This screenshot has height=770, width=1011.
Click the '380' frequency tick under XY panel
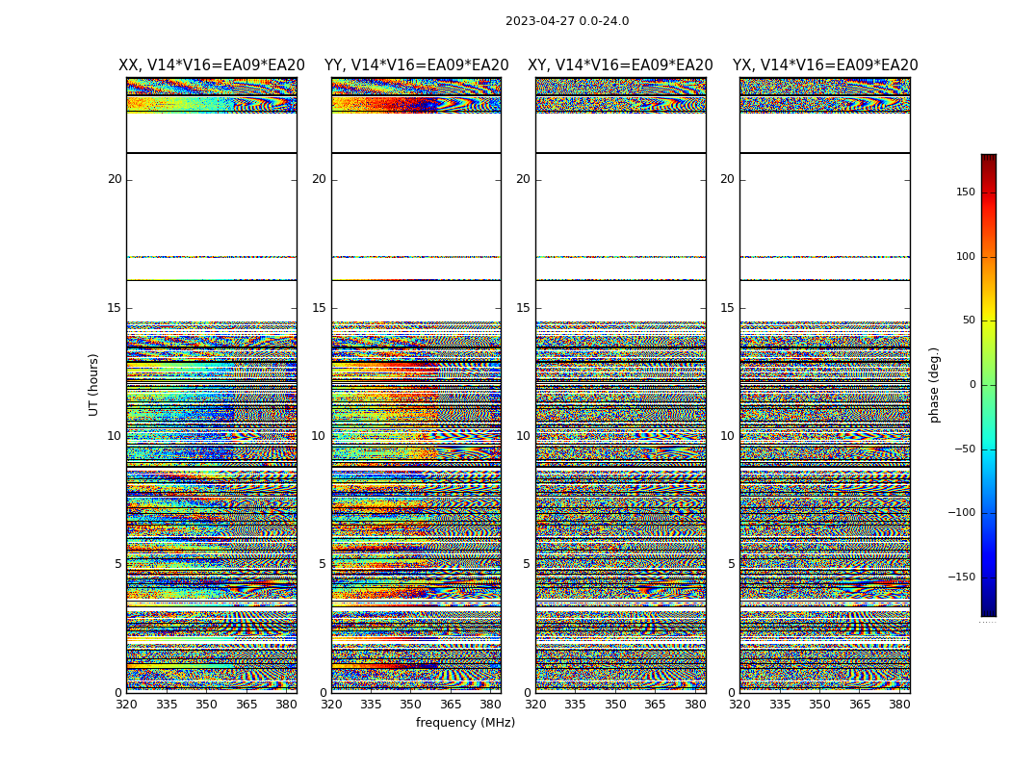695,705
